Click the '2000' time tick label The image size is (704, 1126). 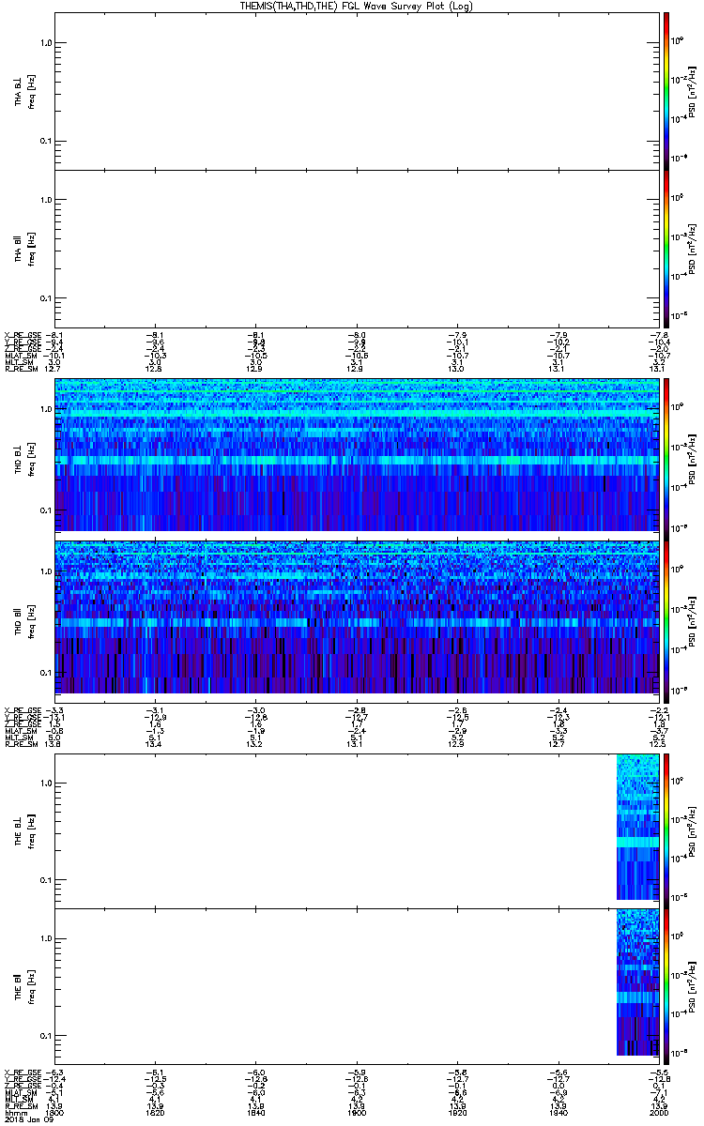(x=659, y=1114)
